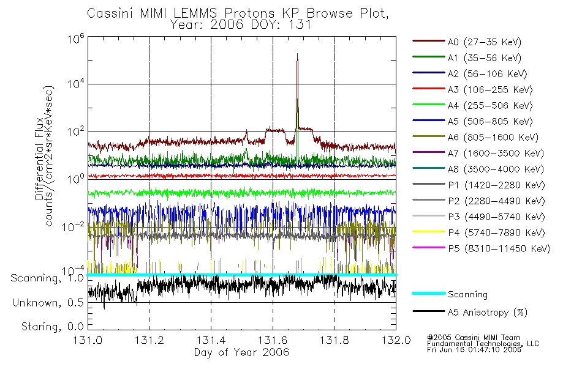The height and width of the screenshot is (367, 582).
Task: Click the 'Staring, 0.0' axis label
Action: coord(52,327)
